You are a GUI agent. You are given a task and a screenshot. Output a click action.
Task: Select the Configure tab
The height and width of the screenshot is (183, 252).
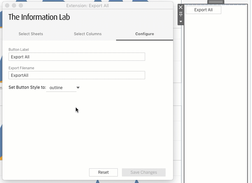[x=144, y=34]
